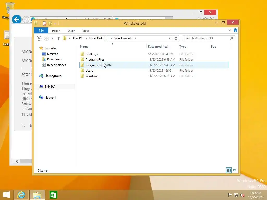This screenshot has width=267, height=200.
Task: Sort by Size column header
Action: pos(219,46)
